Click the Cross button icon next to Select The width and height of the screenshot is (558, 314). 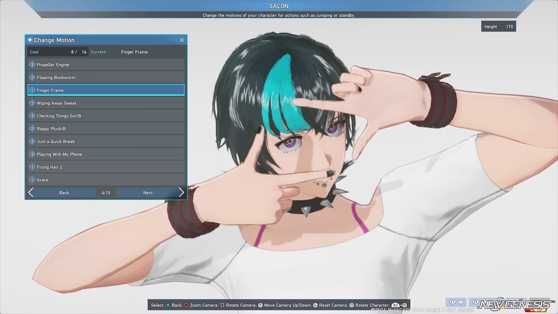tap(168, 305)
